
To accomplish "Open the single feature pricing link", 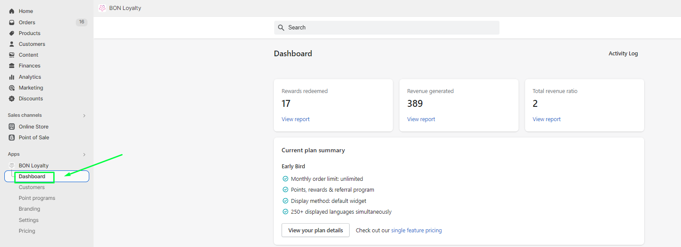I will click(416, 231).
